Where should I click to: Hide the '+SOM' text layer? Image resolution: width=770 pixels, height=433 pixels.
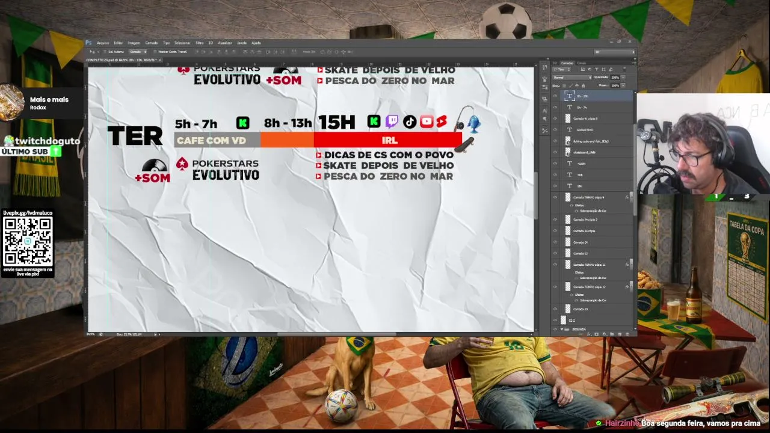555,164
